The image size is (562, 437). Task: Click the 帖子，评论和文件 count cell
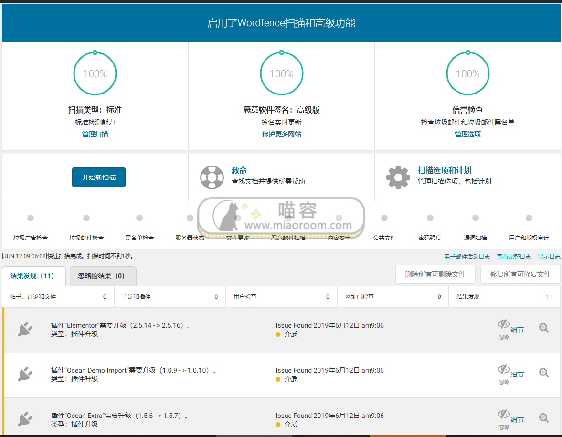pos(58,297)
